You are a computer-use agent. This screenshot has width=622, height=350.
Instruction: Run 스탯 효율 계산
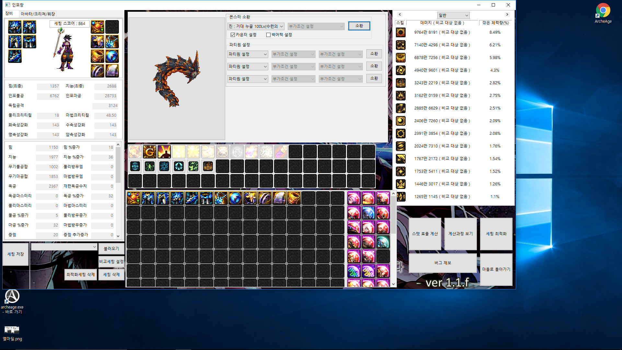click(x=425, y=234)
